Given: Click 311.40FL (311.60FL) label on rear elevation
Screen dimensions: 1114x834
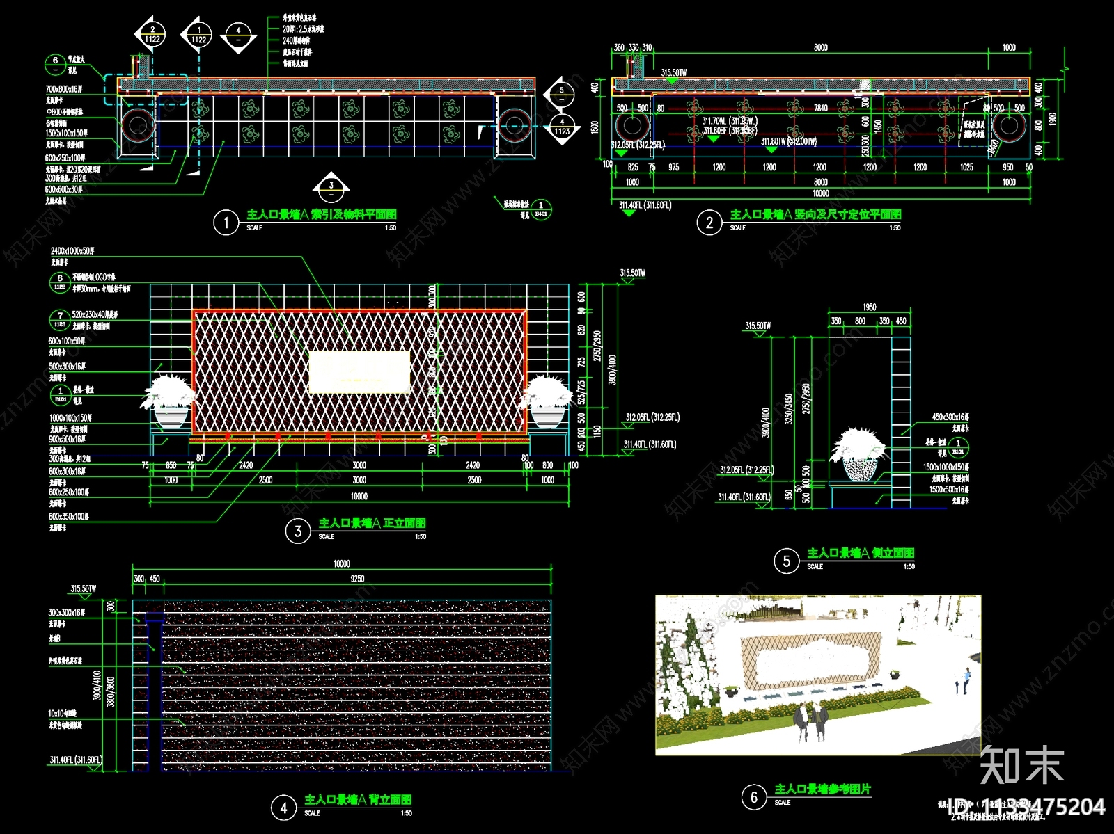Looking at the screenshot, I should (x=76, y=760).
